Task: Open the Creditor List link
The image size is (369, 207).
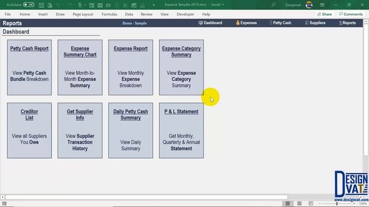Action: pos(29,114)
